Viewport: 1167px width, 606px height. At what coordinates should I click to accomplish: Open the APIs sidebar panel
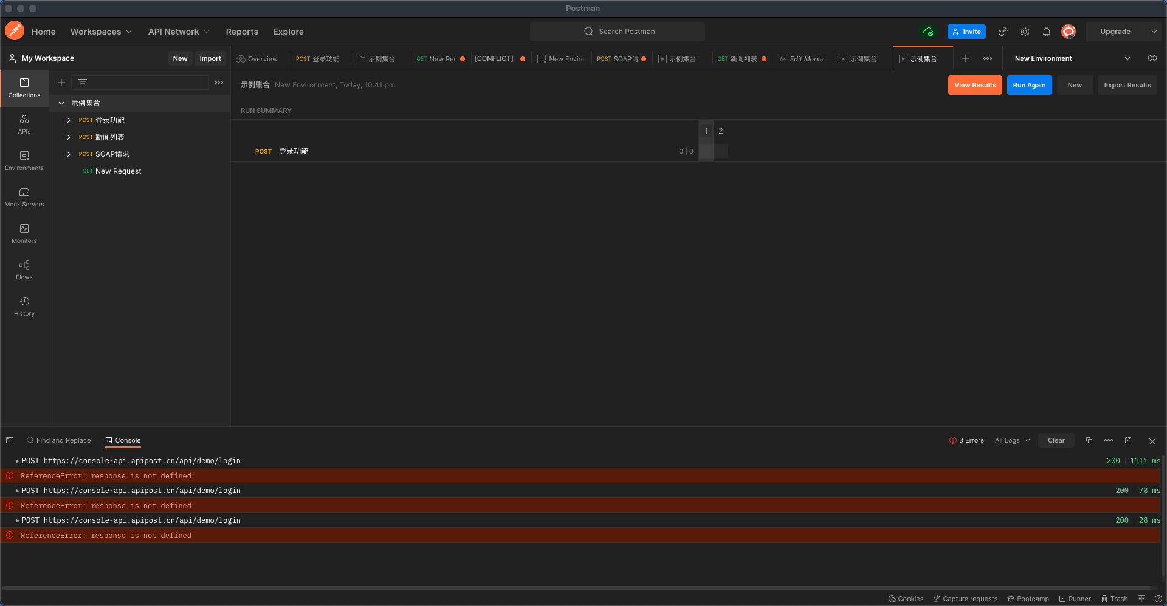coord(24,124)
